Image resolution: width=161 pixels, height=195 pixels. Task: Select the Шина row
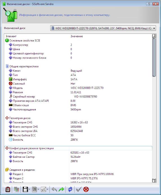pos(78,49)
